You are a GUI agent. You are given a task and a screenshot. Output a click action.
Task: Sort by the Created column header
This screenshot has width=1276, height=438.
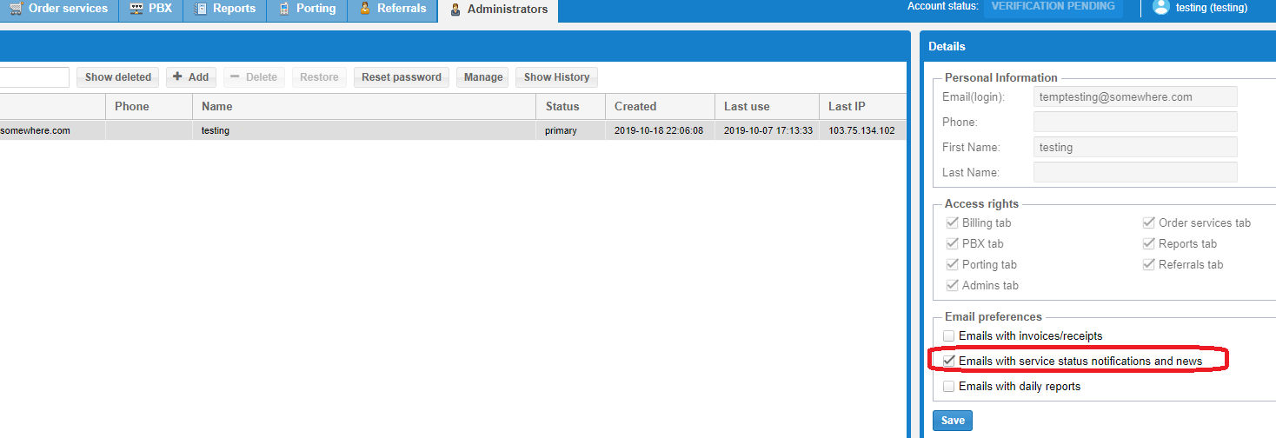tap(661, 106)
